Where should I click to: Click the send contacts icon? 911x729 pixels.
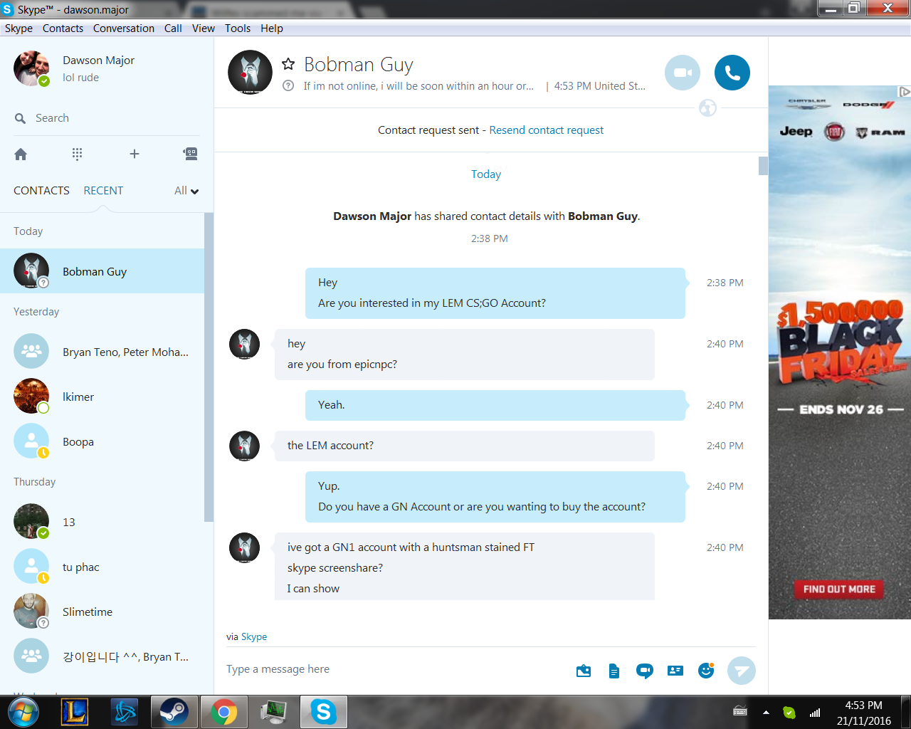click(x=675, y=671)
